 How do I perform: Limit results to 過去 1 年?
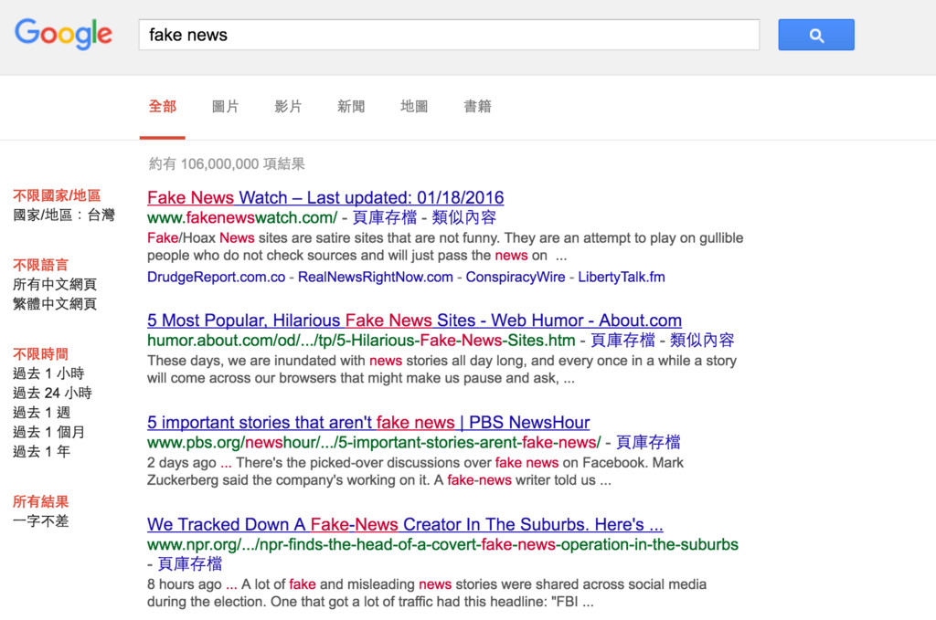click(x=41, y=452)
